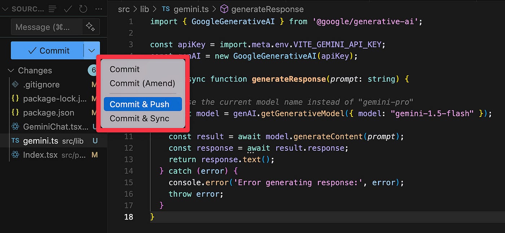Click line number 15 in the gutter
The width and height of the screenshot is (505, 233).
tap(129, 182)
